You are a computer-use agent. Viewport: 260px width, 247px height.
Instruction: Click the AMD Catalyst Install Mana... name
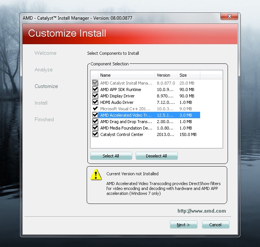pyautogui.click(x=126, y=83)
